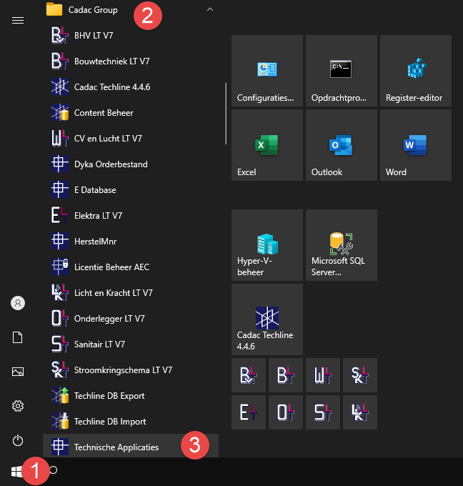
Task: Click the app list scrollbar
Action: (226, 114)
